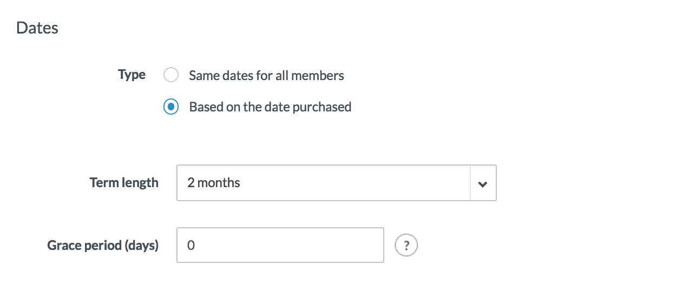Click the "Type" field label
Image resolution: width=683 pixels, height=304 pixels.
tap(132, 75)
